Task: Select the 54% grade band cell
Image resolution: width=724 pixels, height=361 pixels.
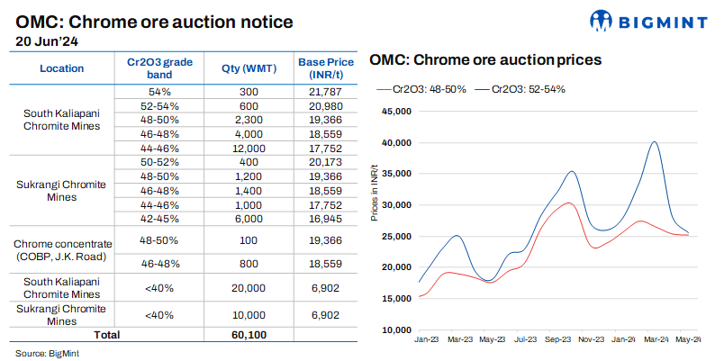Action: tap(159, 93)
